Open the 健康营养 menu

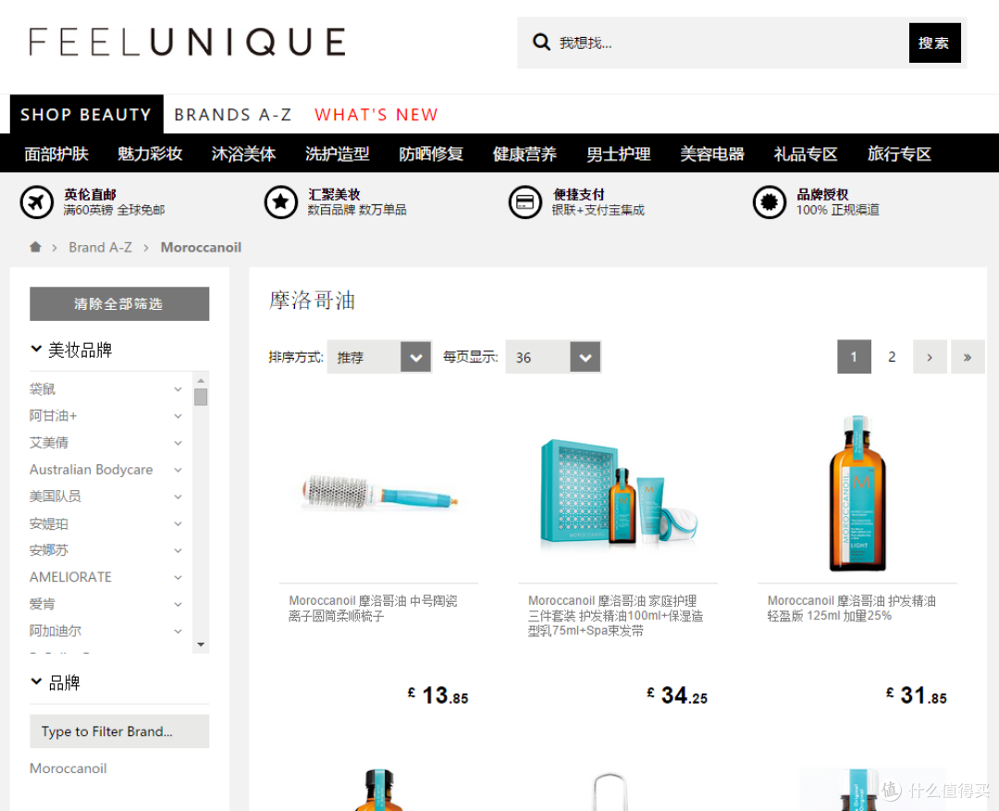tap(524, 154)
